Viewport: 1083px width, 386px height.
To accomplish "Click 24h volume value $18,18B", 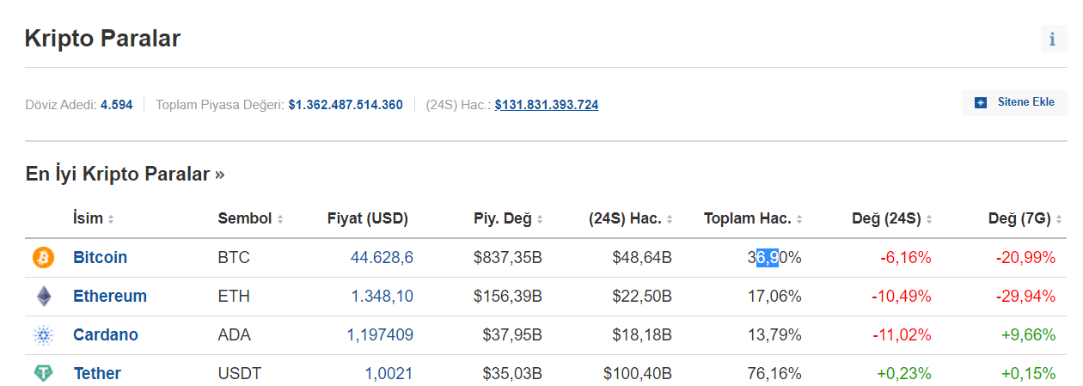I will 642,334.
